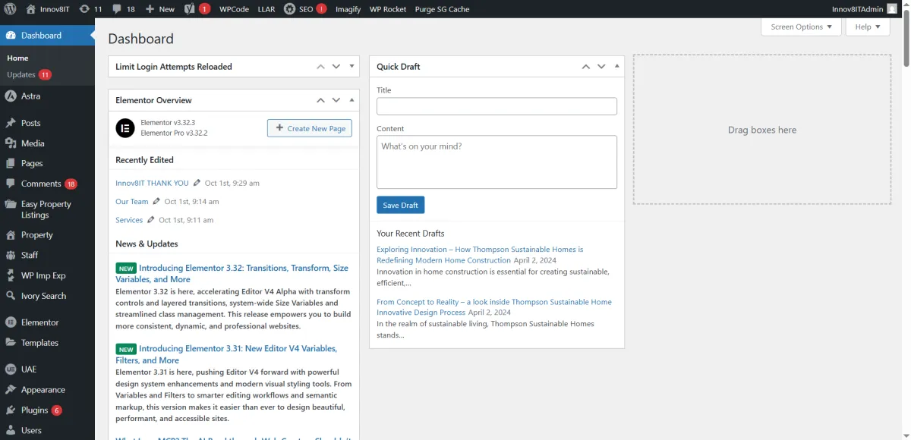The image size is (911, 440).
Task: Move Limit Login Attempts Reloaded box up
Action: (321, 67)
